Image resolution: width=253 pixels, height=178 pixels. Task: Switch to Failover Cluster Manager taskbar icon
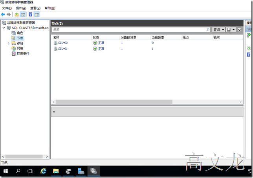[93, 171]
